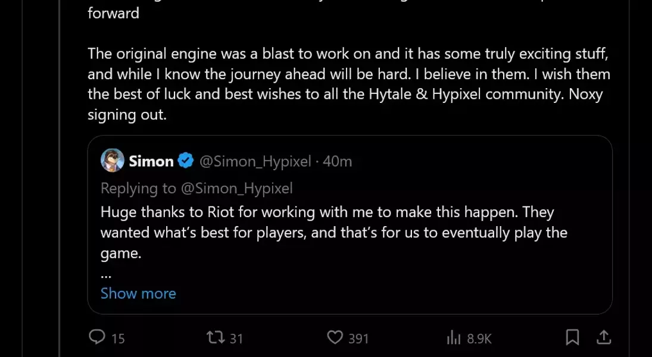Bookmark this post
652x357 pixels.
tap(572, 337)
